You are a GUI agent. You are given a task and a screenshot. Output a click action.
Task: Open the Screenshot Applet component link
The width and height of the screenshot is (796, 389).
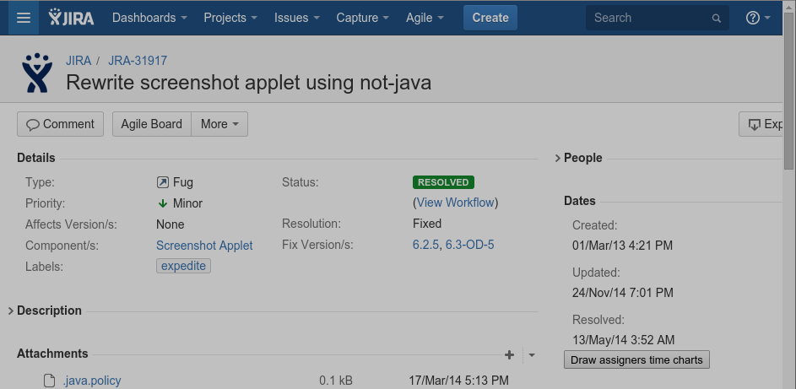coord(204,246)
